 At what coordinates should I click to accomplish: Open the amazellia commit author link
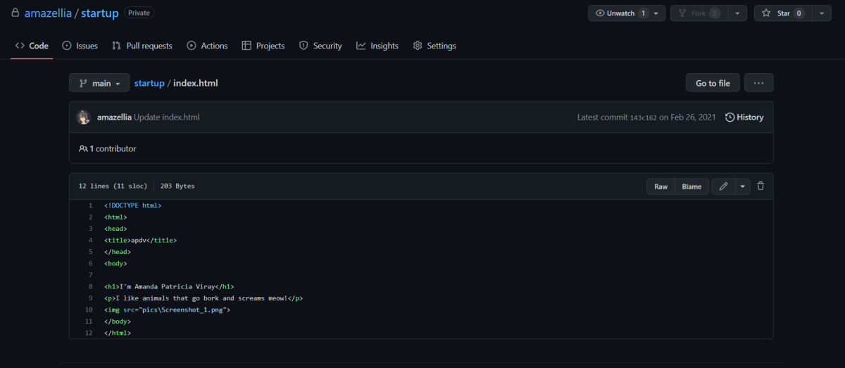114,118
